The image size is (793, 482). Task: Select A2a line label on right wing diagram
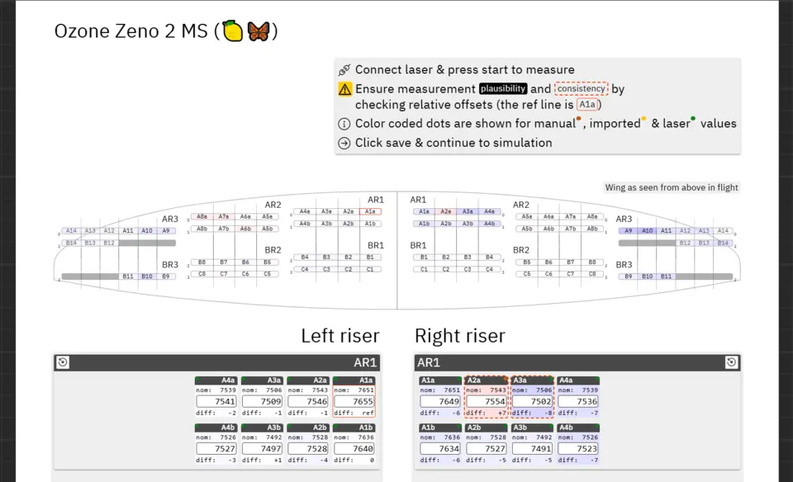coord(445,211)
